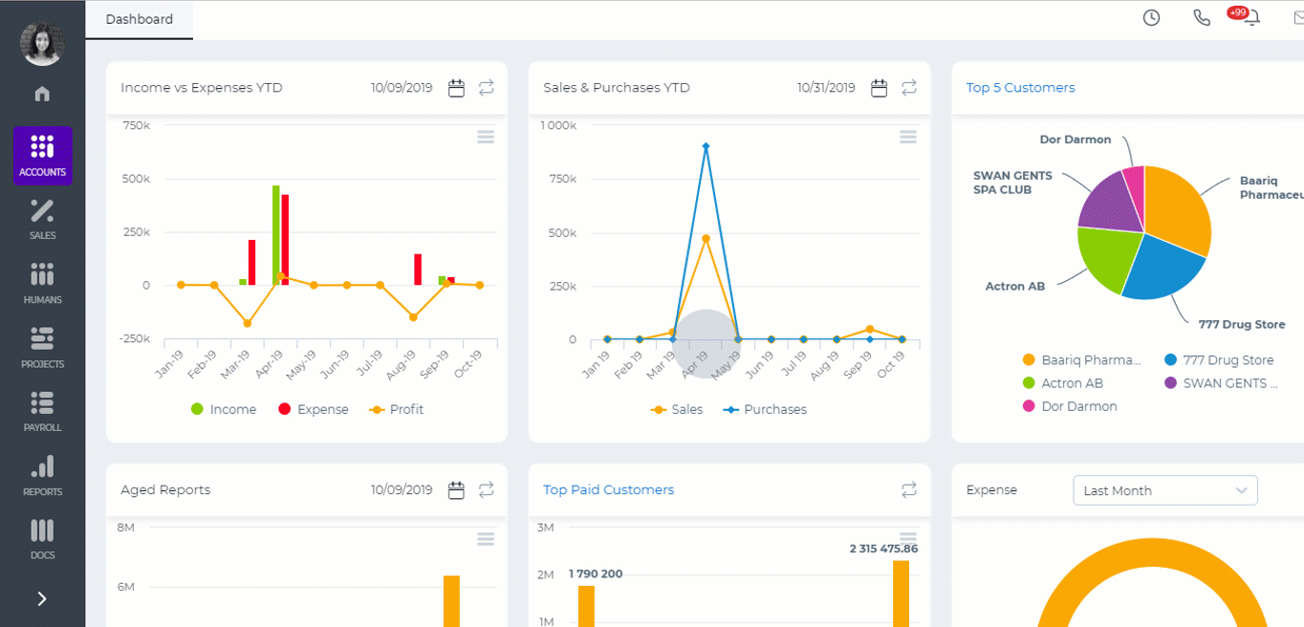
Task: Click the green Apr-19 Income bar
Action: [276, 235]
